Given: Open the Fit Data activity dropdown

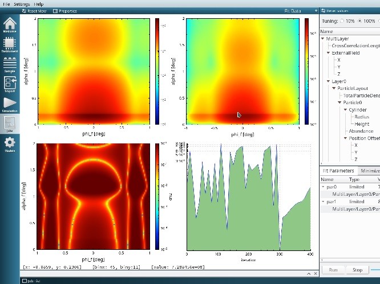Looking at the screenshot, I should (297, 11).
